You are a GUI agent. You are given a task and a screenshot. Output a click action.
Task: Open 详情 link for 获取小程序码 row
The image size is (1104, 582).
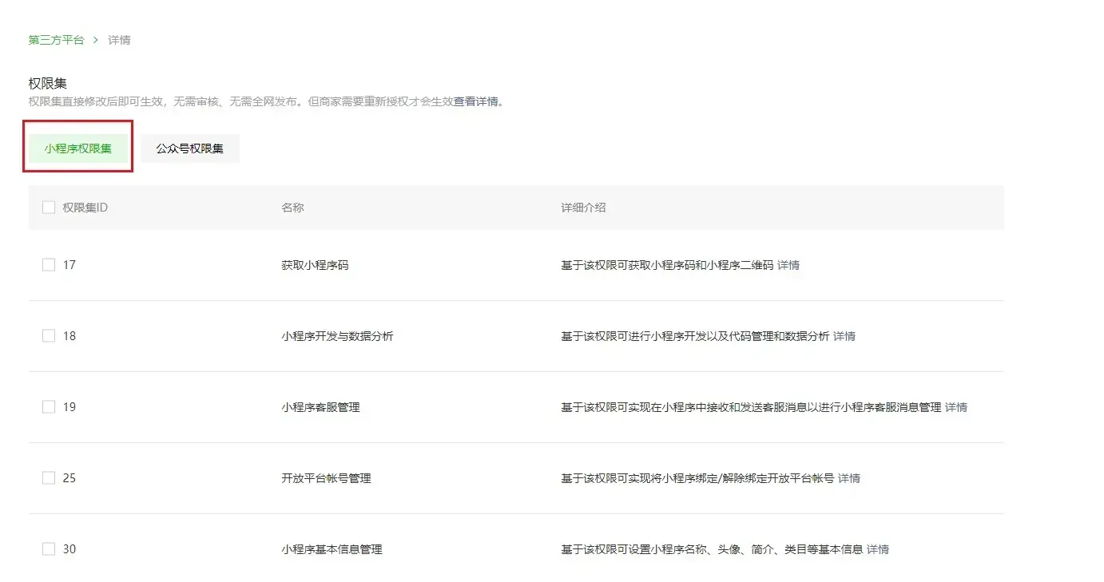pos(788,265)
